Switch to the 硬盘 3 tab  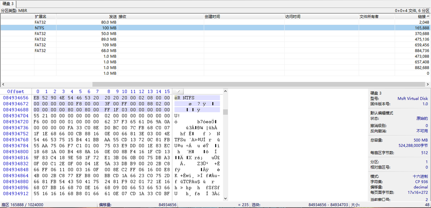[8, 3]
